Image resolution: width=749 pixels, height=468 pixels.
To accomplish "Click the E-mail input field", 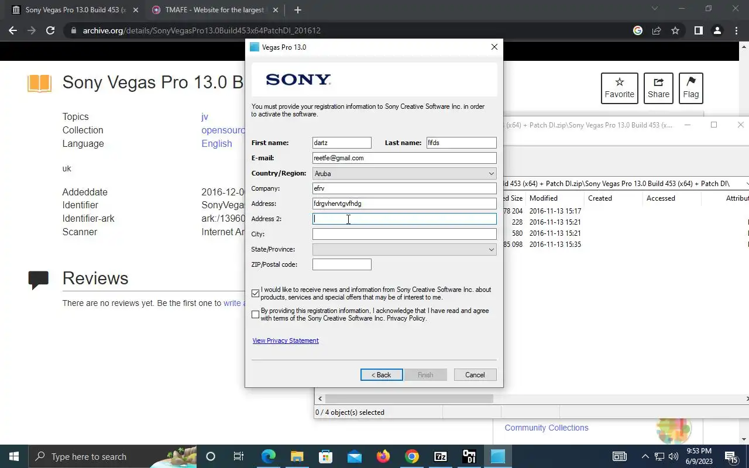I will pos(404,158).
